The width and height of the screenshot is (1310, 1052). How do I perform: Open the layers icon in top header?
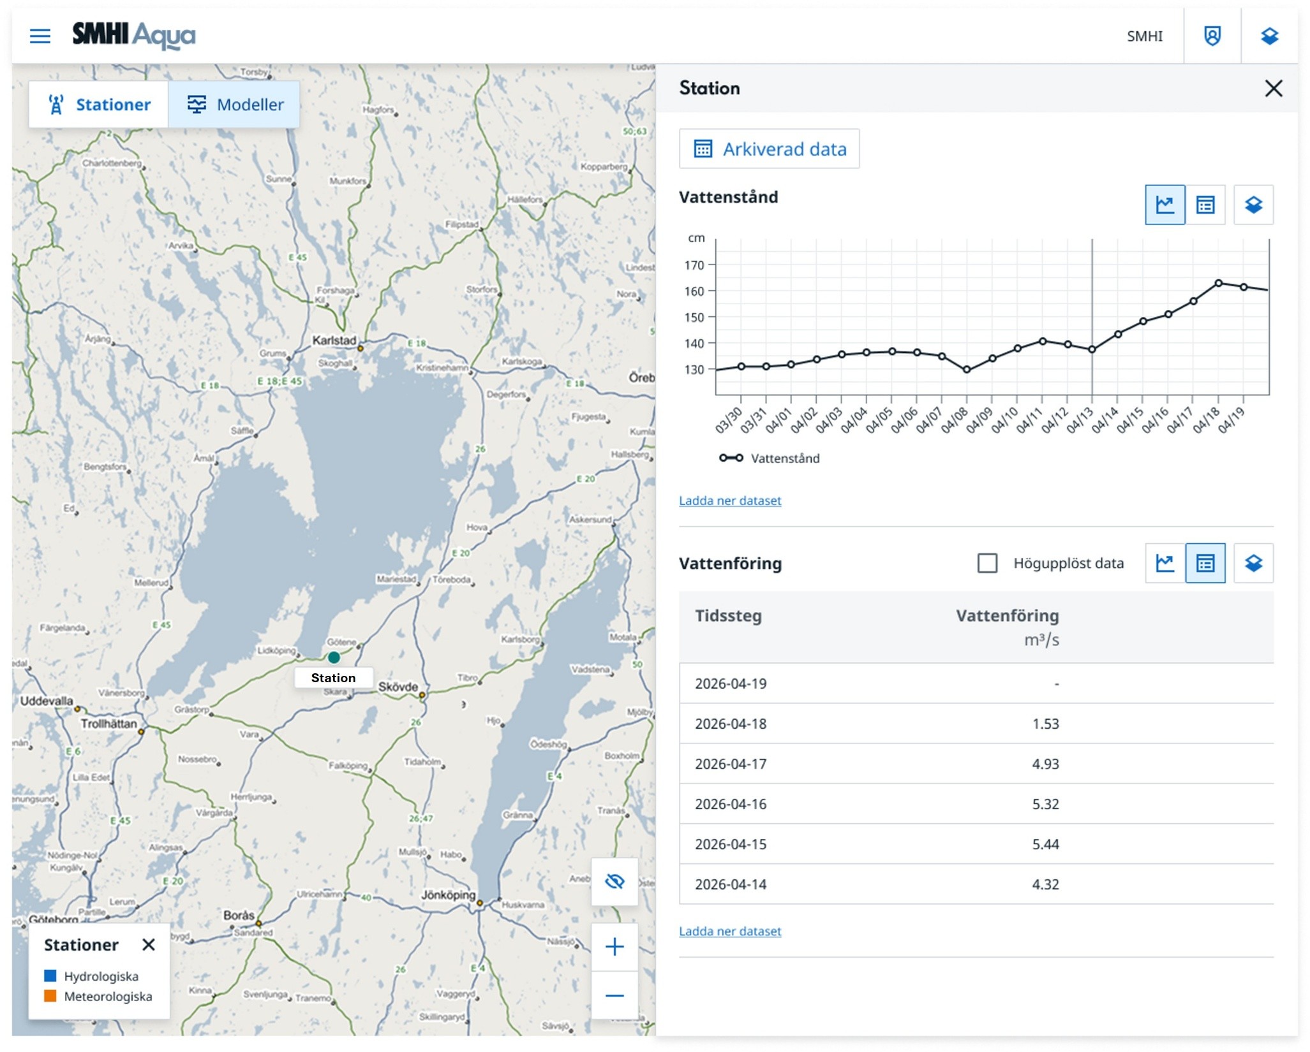1269,36
